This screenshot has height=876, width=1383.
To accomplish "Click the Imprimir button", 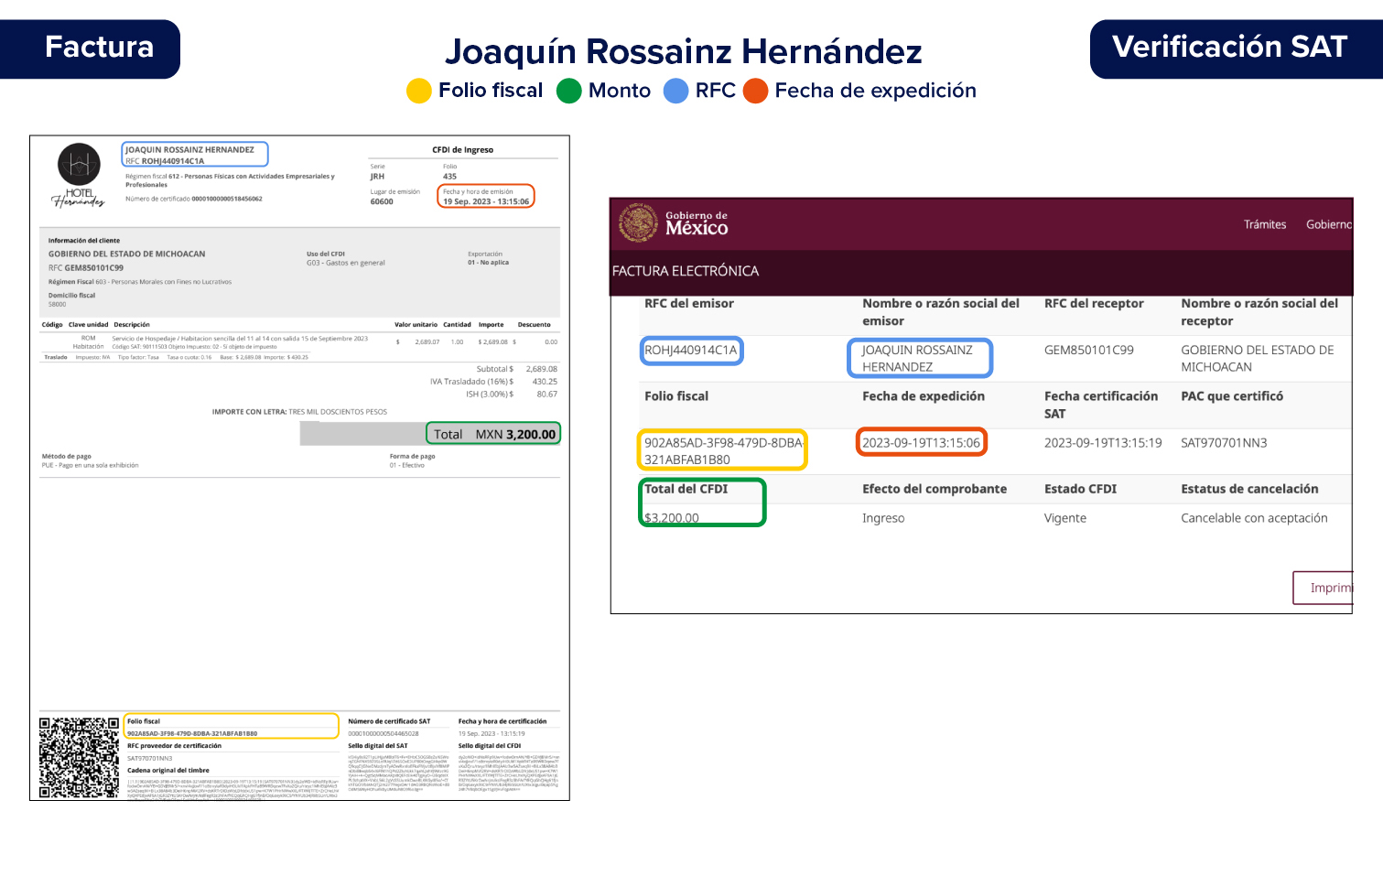I will [1323, 588].
